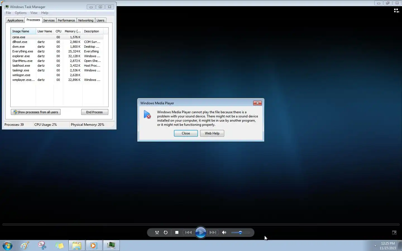Click the round Play button
Viewport: 402px width, 251px height.
pos(200,232)
